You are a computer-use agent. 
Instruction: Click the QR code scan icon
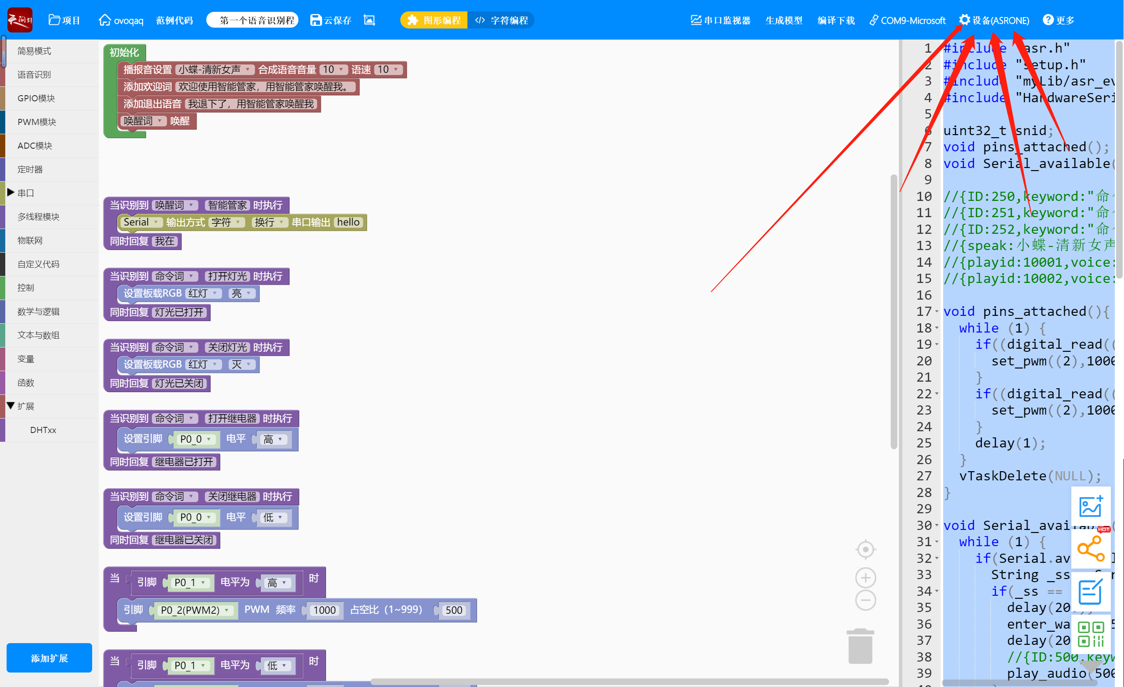pos(1091,634)
